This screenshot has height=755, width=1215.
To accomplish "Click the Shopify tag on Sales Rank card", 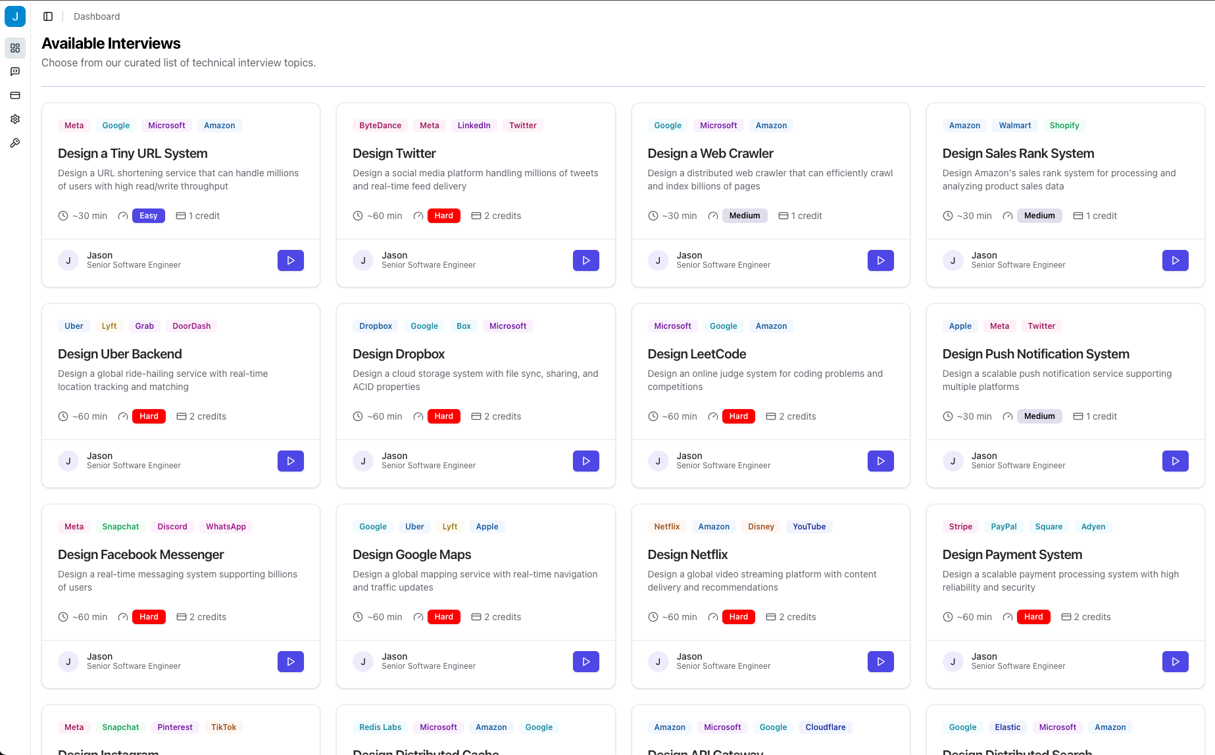I will [x=1064, y=126].
